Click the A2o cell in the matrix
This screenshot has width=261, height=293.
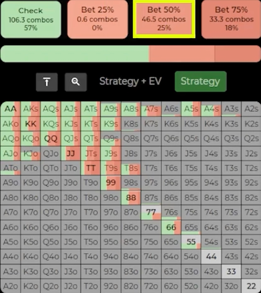11,286
